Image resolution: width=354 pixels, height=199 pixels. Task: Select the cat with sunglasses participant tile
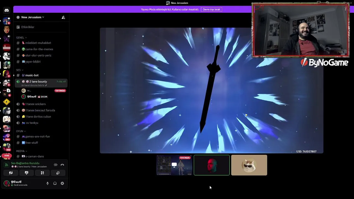pos(249,165)
